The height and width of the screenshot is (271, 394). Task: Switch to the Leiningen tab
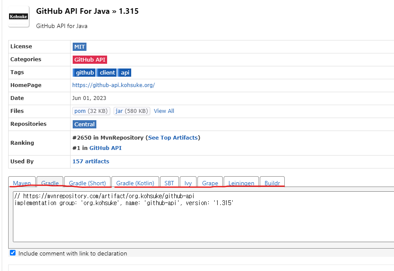(x=241, y=182)
